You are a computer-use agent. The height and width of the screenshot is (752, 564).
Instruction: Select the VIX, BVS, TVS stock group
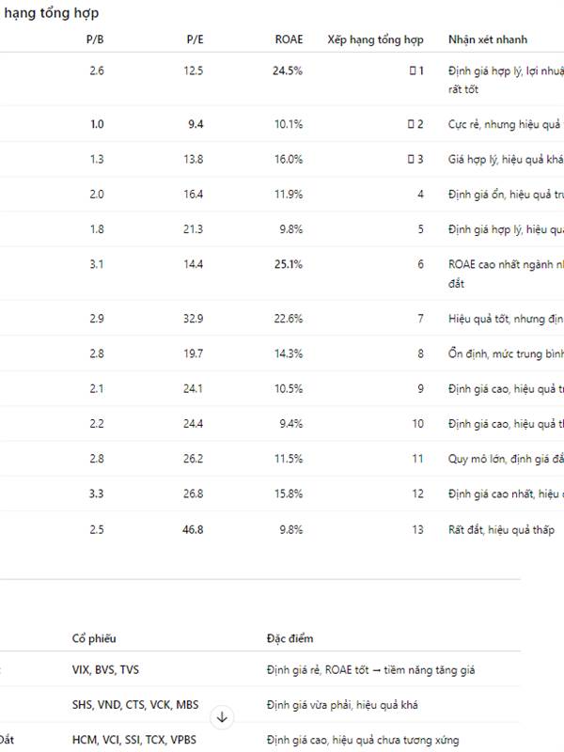pyautogui.click(x=105, y=669)
